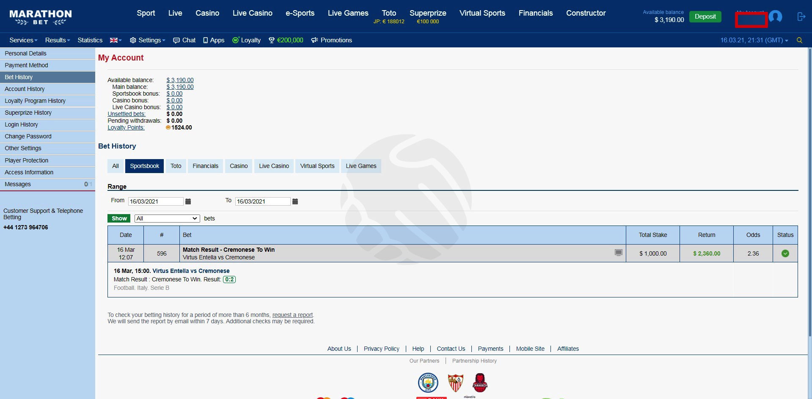Open the e-Sports section
The width and height of the screenshot is (812, 399).
[300, 13]
